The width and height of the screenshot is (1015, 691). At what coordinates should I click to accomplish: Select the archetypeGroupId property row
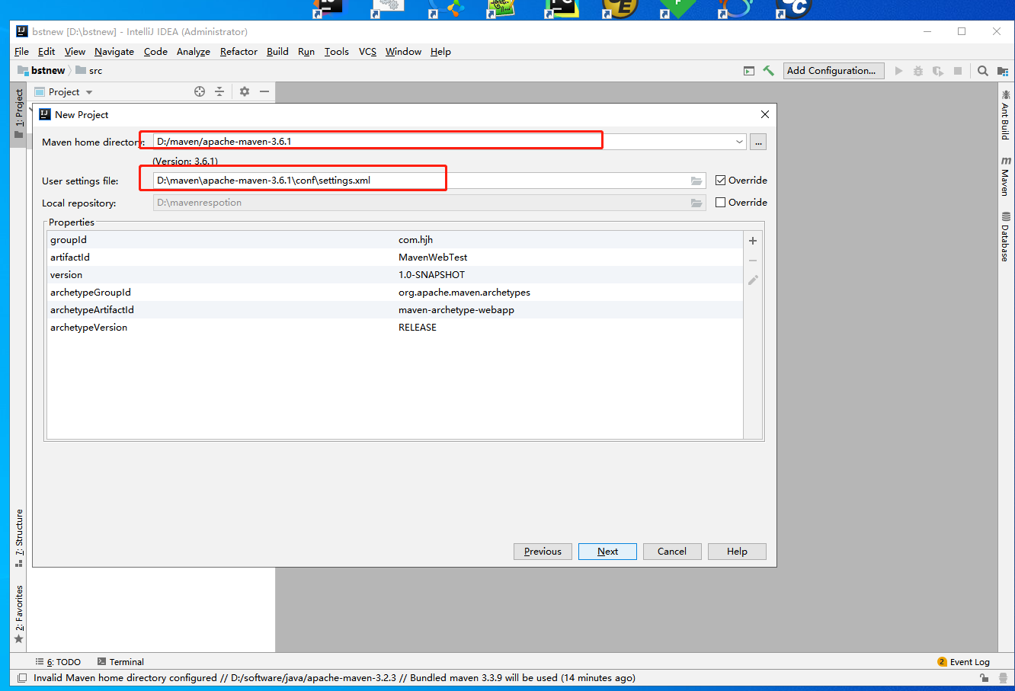pyautogui.click(x=395, y=293)
